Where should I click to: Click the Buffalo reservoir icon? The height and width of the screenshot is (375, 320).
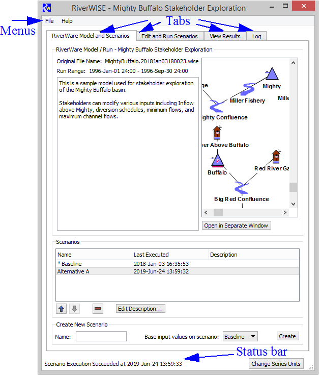tap(217, 160)
